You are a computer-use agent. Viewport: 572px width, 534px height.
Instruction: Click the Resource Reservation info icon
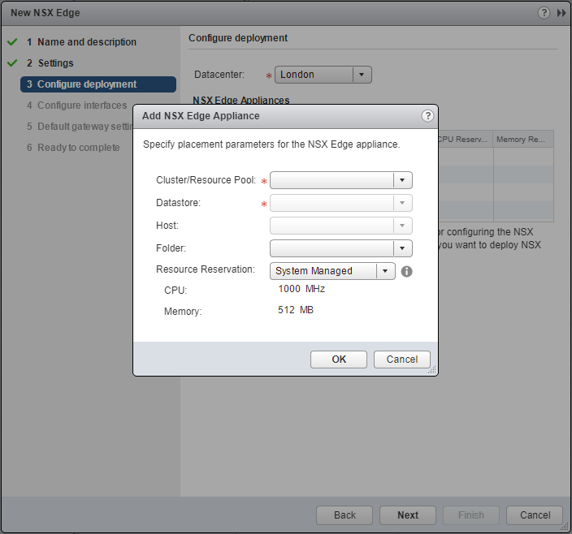coord(407,271)
